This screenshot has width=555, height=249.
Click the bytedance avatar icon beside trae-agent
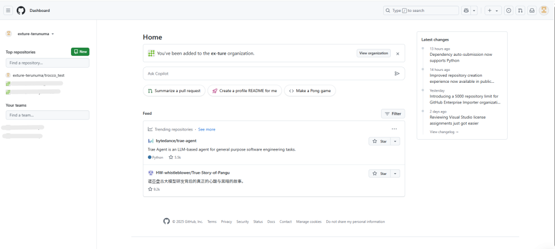tap(151, 141)
